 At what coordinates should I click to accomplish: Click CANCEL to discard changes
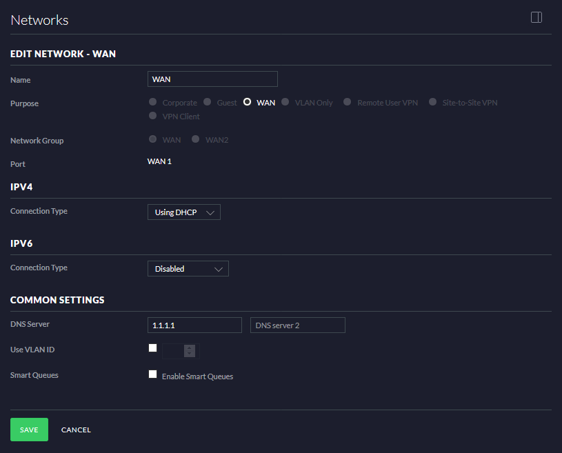pyautogui.click(x=76, y=429)
